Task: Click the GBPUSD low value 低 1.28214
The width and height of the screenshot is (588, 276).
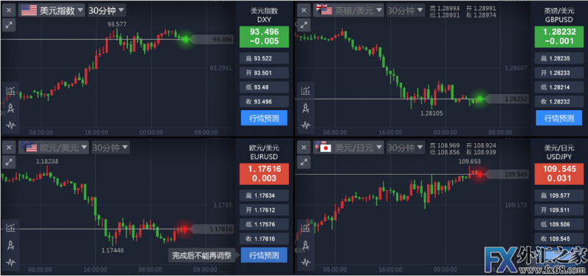Action: tap(559, 87)
